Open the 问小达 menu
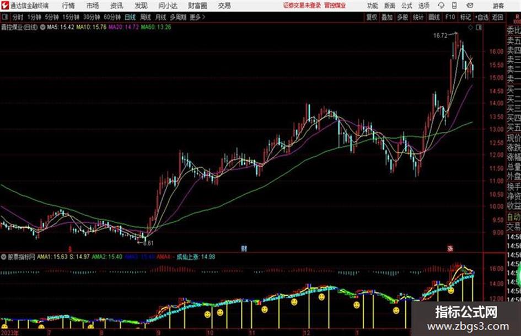 click(x=168, y=6)
